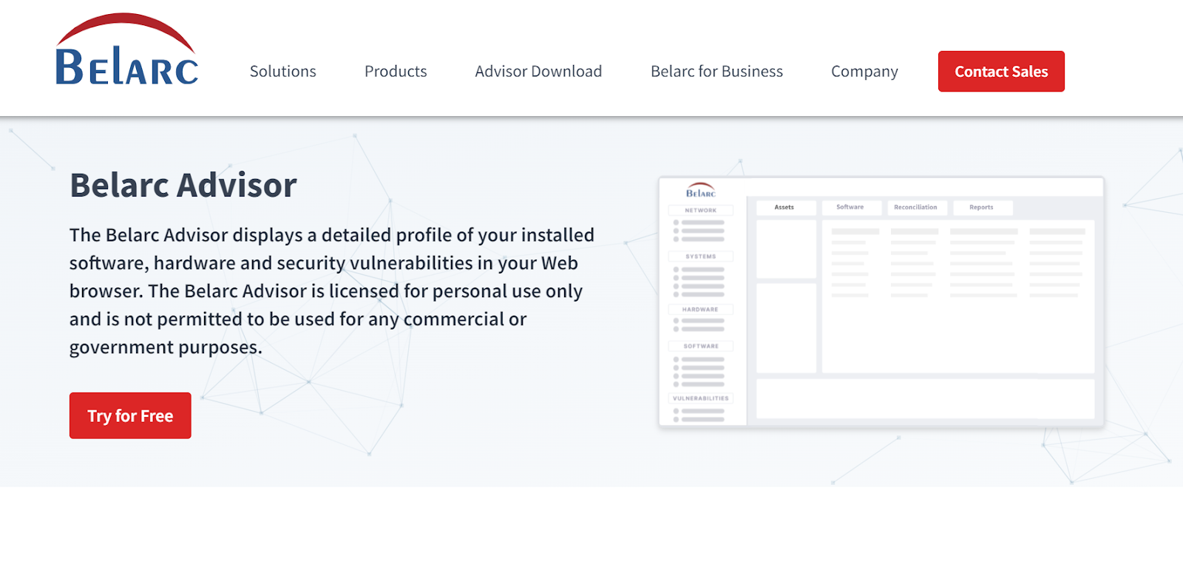The height and width of the screenshot is (561, 1183).
Task: Expand the Systems section in the sidebar
Action: 700,256
